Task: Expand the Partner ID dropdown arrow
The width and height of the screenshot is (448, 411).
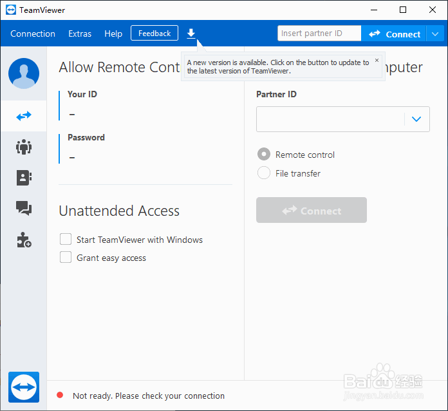Action: pyautogui.click(x=416, y=119)
